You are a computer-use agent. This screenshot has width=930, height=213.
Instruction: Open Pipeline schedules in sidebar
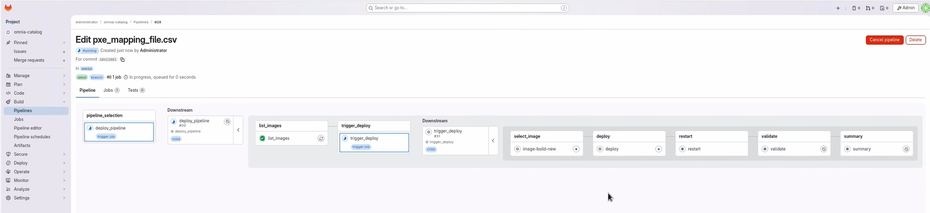(x=36, y=137)
